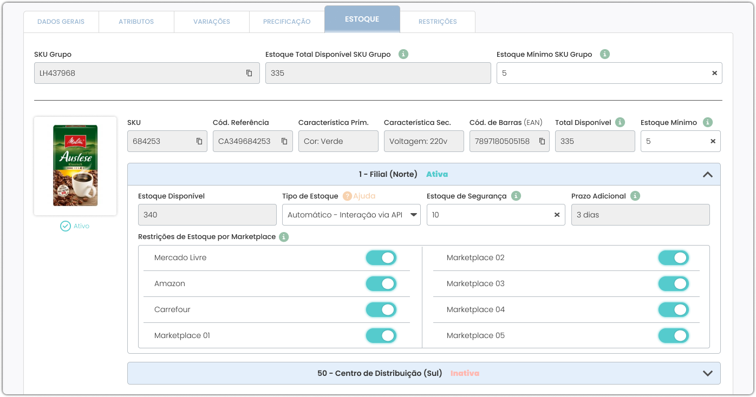Disable the Mercado Livre toggle
This screenshot has width=756, height=397.
[x=381, y=258]
